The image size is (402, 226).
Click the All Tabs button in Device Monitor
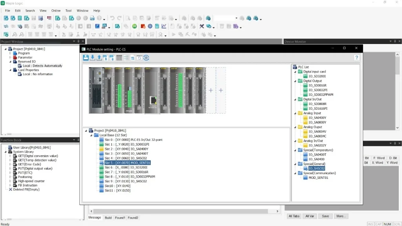click(294, 216)
